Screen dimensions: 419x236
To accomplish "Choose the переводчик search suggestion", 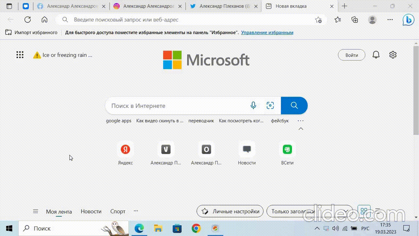I will [x=201, y=121].
